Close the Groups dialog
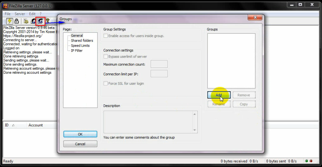Screen dimensions: 322x167 255,18
